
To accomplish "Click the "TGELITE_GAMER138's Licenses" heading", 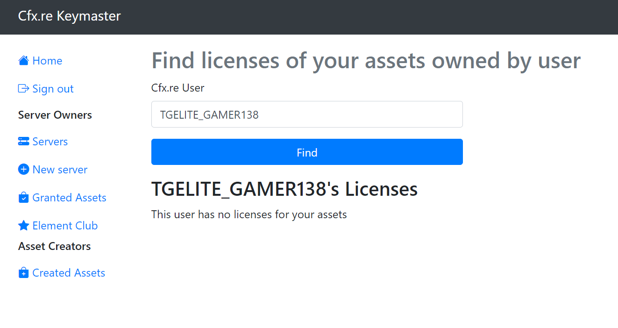I will (x=284, y=189).
